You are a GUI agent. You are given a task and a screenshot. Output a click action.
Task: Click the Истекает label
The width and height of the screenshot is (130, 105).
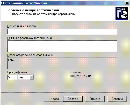pyautogui.click(x=76, y=72)
